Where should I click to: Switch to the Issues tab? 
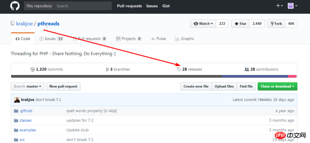[52, 39]
